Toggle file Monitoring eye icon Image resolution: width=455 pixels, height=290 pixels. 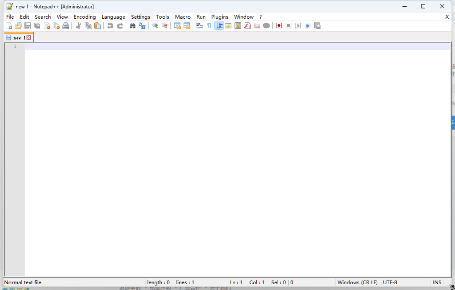coord(267,26)
